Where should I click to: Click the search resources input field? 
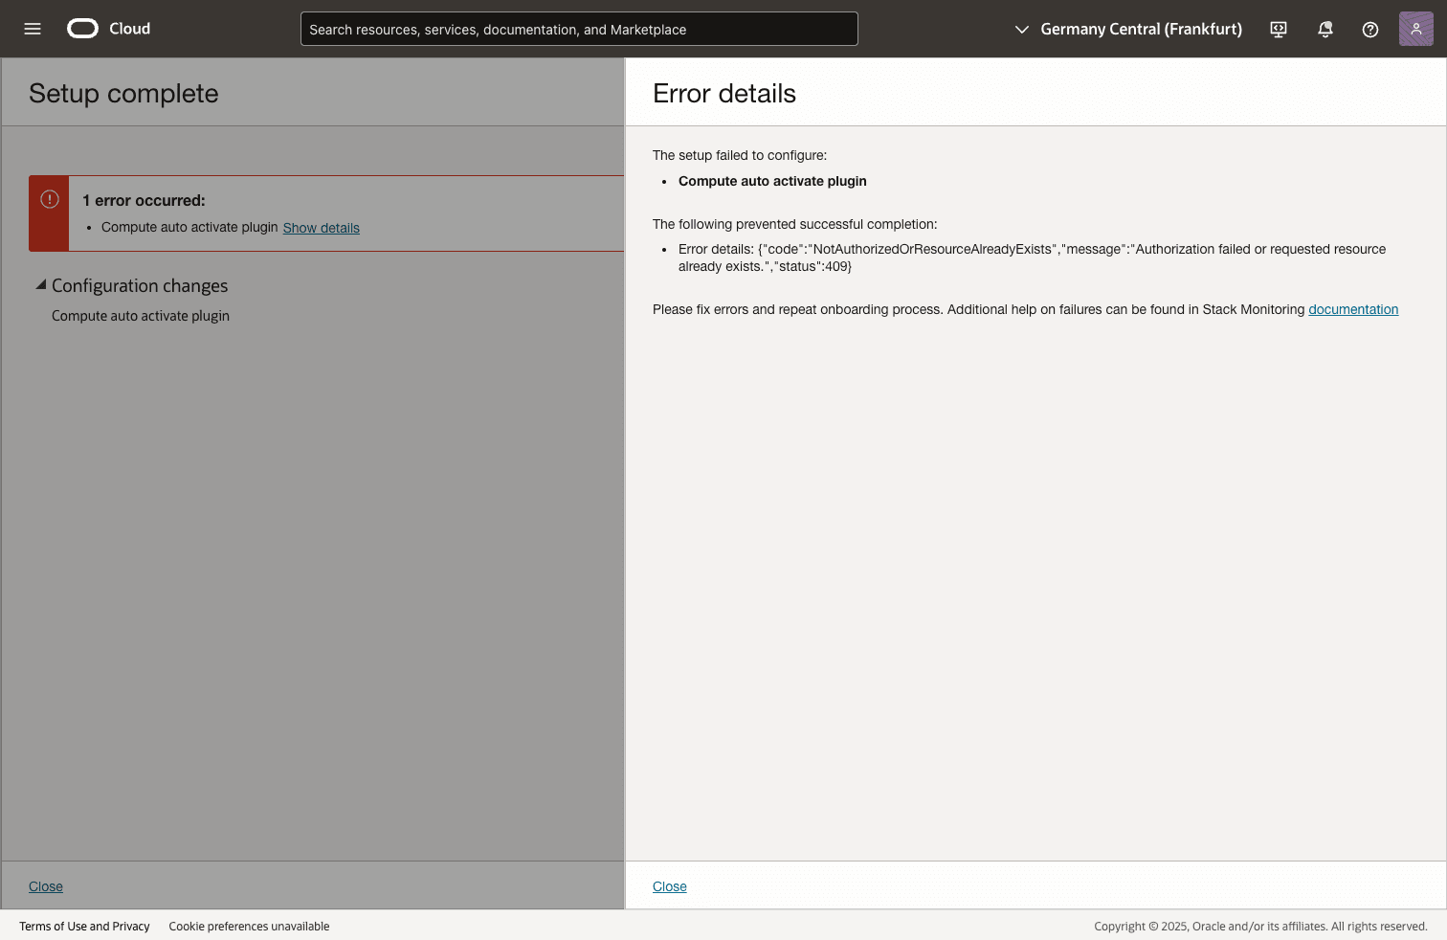[x=578, y=29]
